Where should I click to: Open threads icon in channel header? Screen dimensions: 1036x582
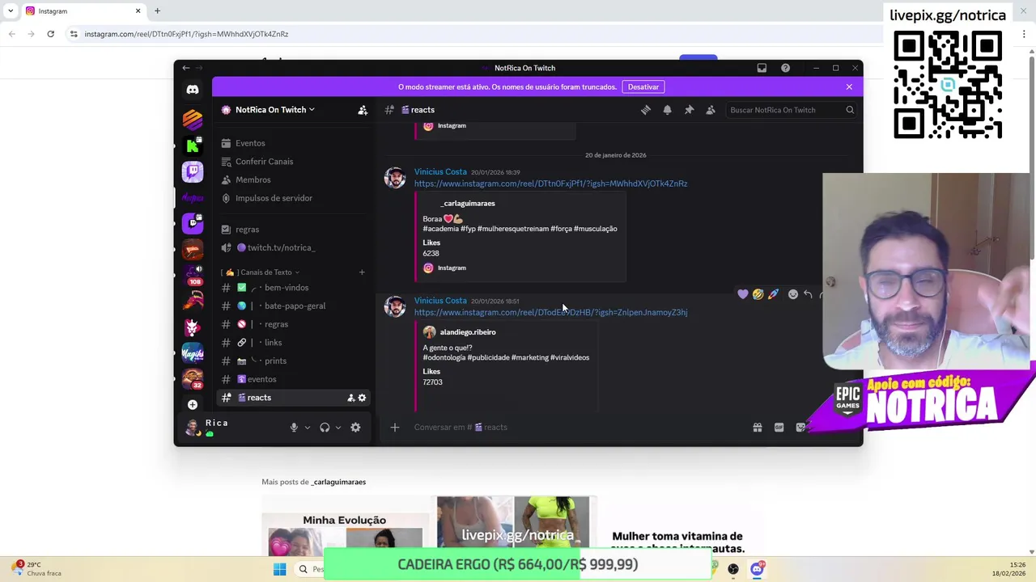point(646,110)
